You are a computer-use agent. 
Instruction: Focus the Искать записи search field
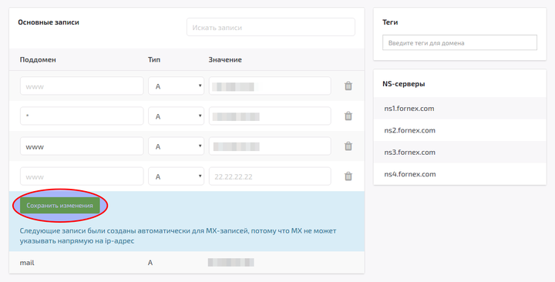(x=271, y=27)
